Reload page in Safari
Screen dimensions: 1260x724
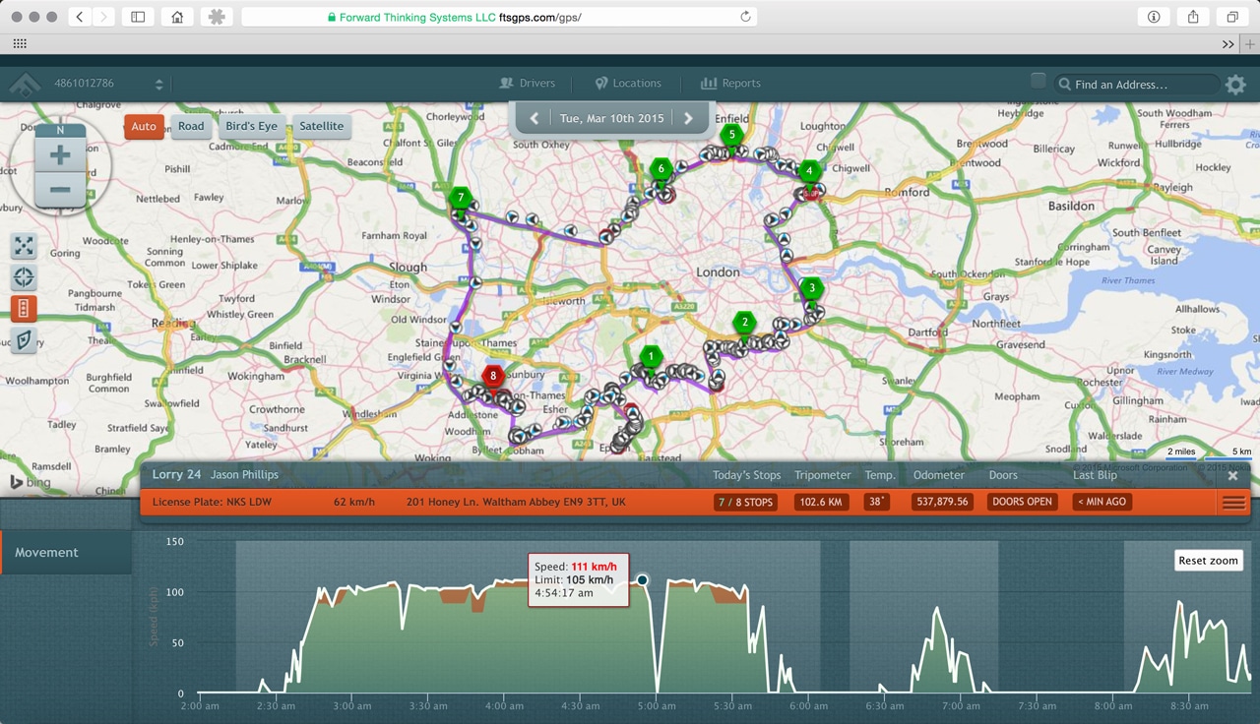(745, 17)
